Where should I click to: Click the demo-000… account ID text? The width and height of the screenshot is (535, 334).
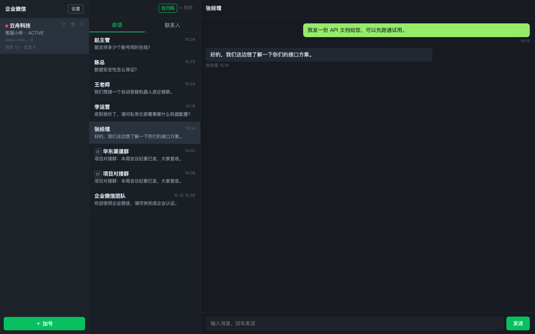(16, 40)
